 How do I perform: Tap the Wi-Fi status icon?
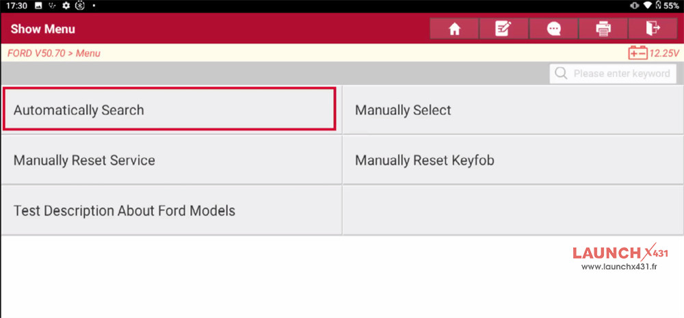[x=647, y=5]
